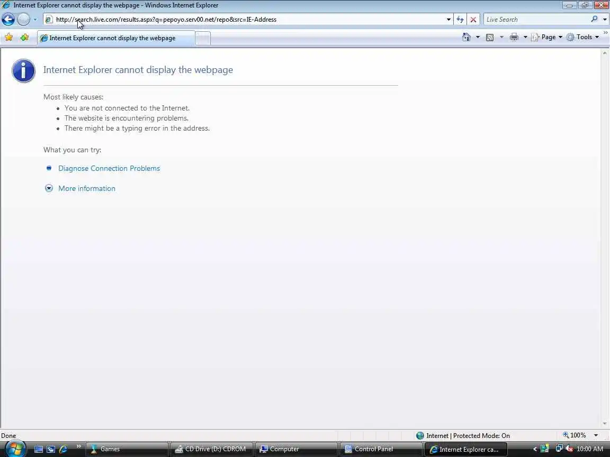Click inside the Live Search box

point(537,20)
